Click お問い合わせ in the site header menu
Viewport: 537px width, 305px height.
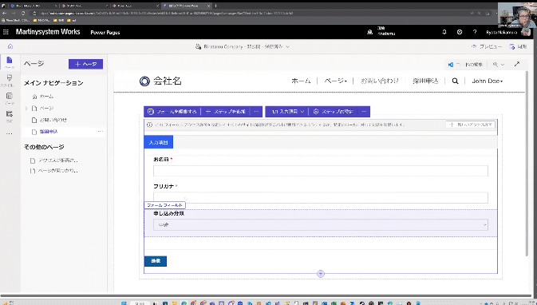pyautogui.click(x=380, y=81)
